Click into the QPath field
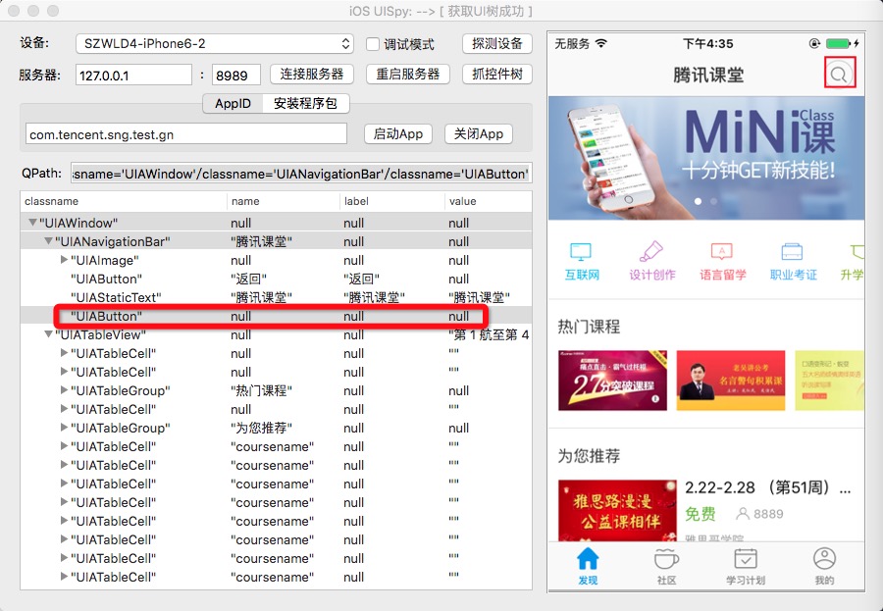The width and height of the screenshot is (883, 611). 301,174
